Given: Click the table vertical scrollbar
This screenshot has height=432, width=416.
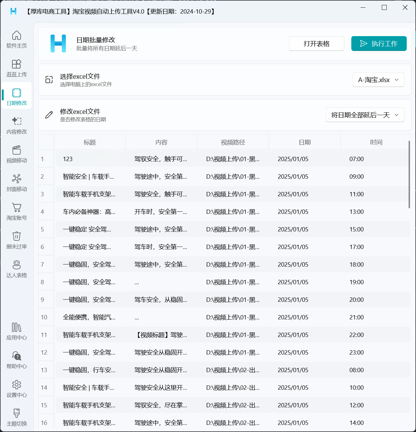Looking at the screenshot, I should click(409, 174).
